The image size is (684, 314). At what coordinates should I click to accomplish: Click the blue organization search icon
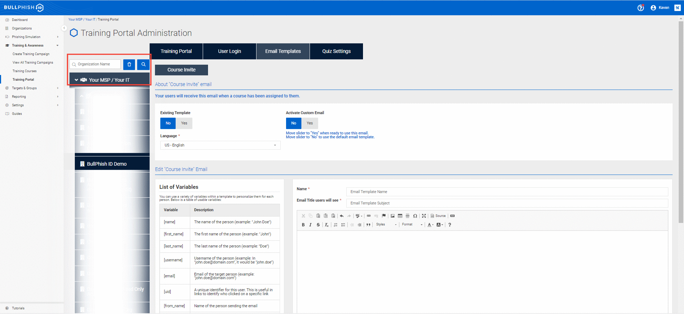pyautogui.click(x=143, y=64)
